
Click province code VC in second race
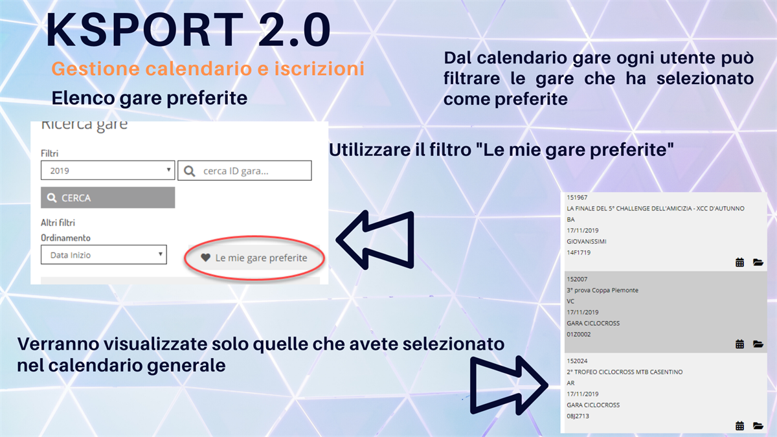point(570,301)
